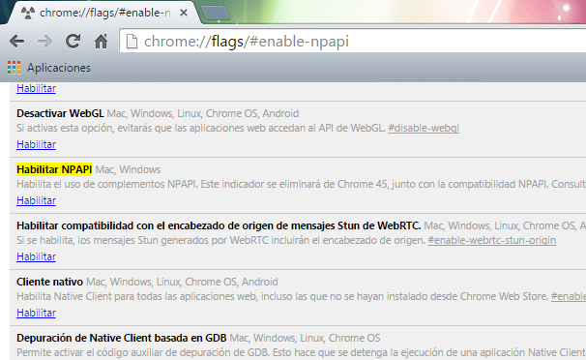Close the chrome://flags tab

coord(184,13)
